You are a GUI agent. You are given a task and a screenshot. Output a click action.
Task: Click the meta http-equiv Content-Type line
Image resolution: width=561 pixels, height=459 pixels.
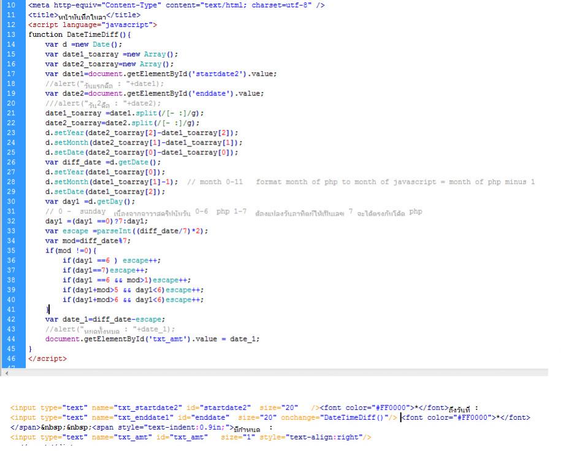click(177, 6)
